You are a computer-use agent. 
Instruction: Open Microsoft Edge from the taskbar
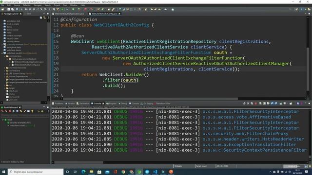coord(83,172)
